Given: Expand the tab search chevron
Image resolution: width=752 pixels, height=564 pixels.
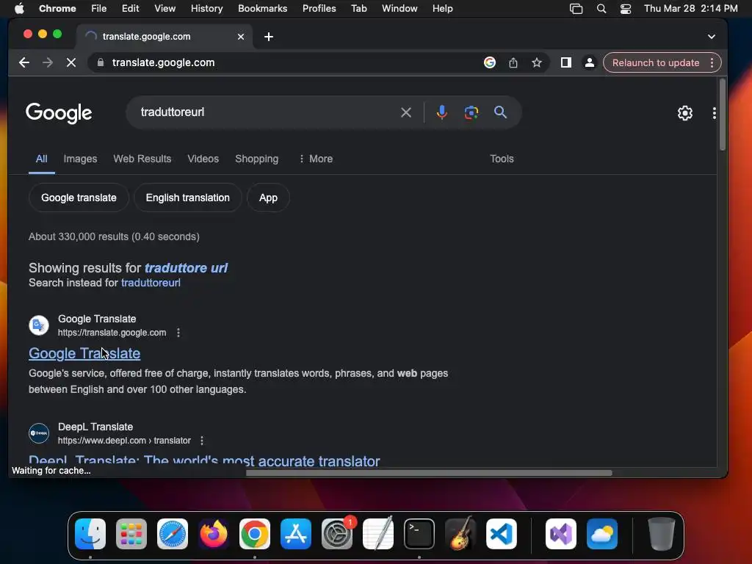Looking at the screenshot, I should (711, 37).
